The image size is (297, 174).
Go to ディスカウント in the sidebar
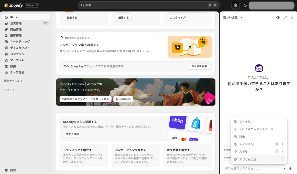click(20, 48)
